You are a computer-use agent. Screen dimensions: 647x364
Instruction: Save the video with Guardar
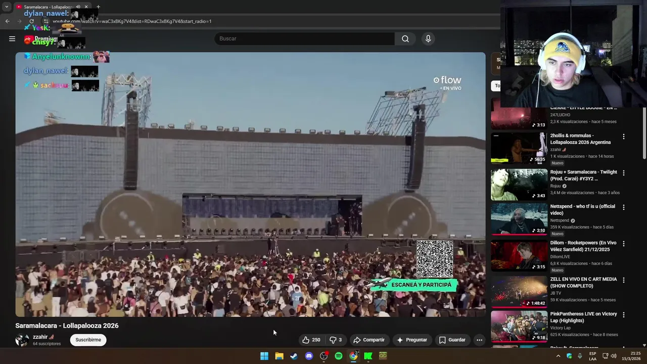(x=452, y=340)
